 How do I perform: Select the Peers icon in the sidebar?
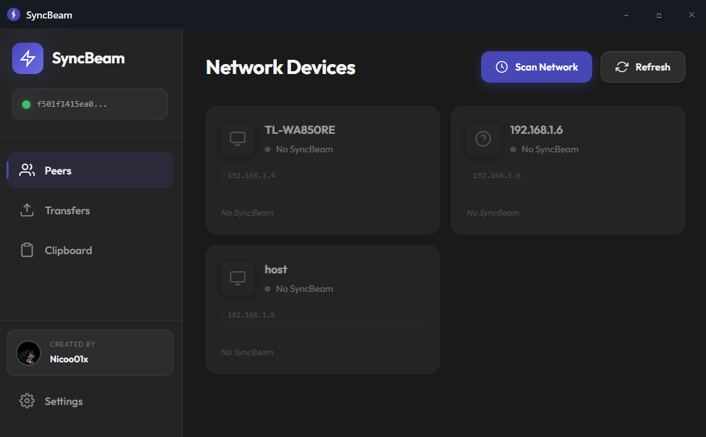coord(27,170)
